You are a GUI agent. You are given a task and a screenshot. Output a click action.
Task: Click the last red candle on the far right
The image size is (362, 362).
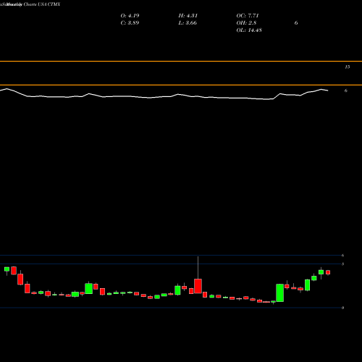328,272
